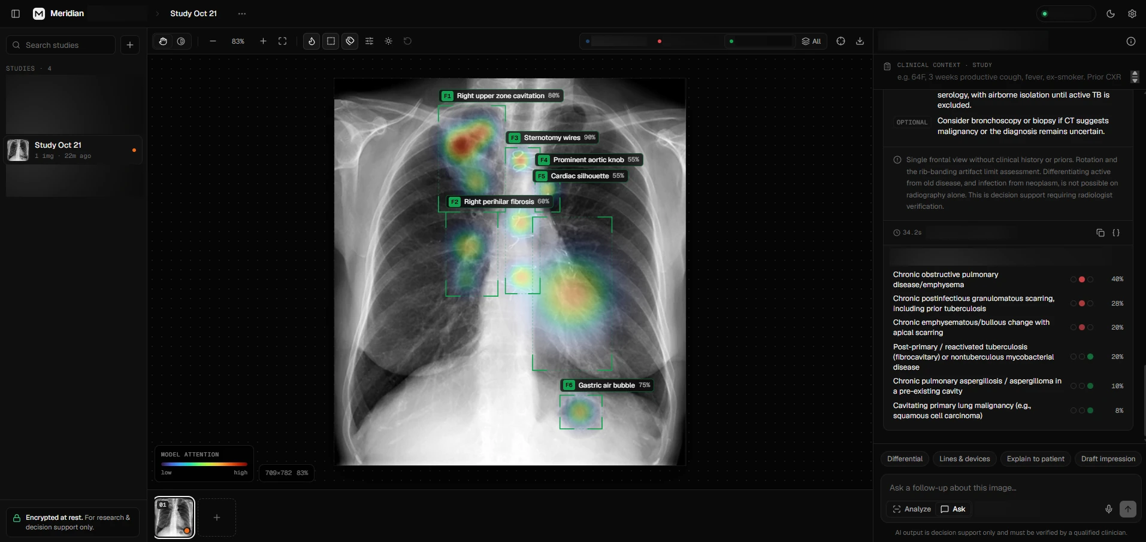The image size is (1146, 542).
Task: Create a new study with plus button
Action: point(130,45)
